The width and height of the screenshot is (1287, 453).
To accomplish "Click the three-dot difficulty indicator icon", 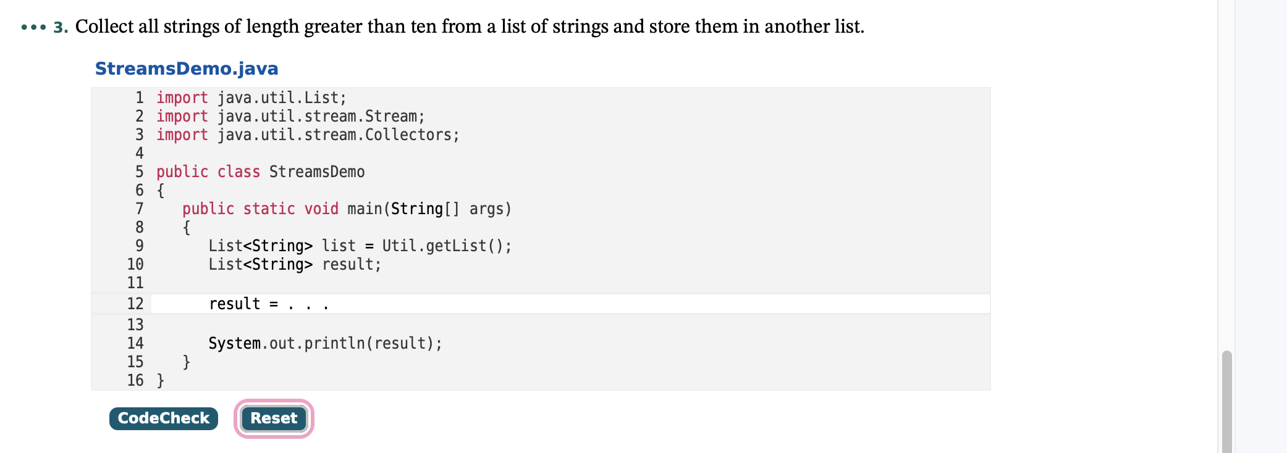I will click(33, 27).
